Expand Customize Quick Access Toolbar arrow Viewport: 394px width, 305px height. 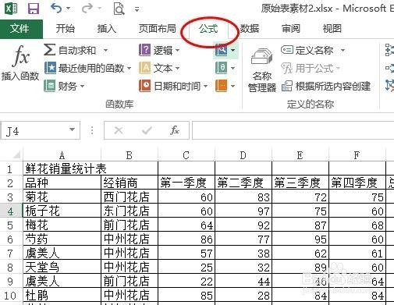pos(137,9)
